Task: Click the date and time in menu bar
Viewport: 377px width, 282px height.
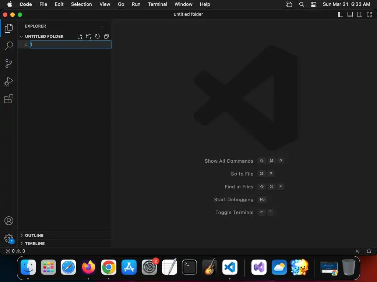Action: 346,4
